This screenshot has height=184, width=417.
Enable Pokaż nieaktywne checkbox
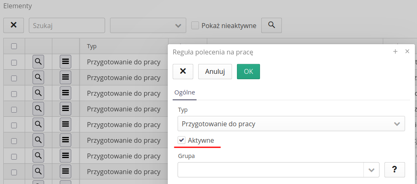[195, 26]
